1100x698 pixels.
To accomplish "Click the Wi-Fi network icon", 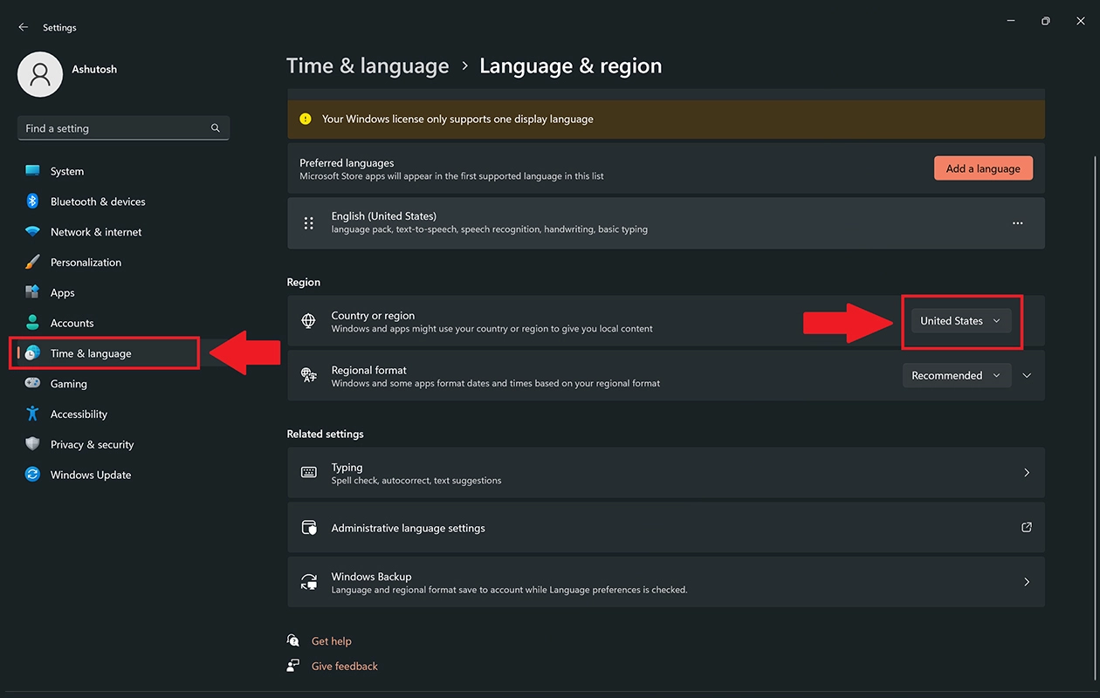I will click(x=32, y=232).
